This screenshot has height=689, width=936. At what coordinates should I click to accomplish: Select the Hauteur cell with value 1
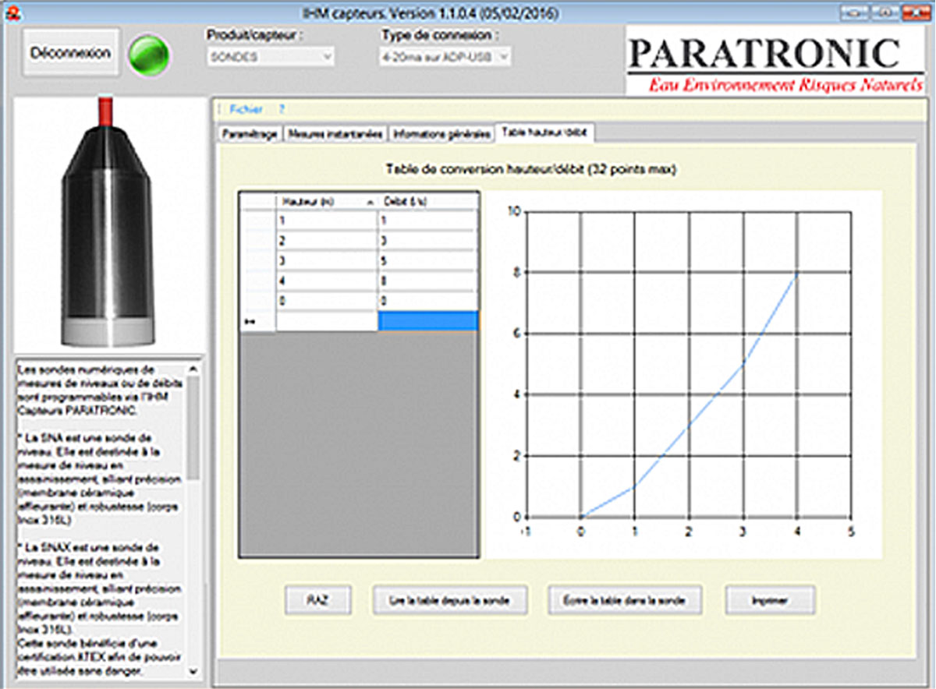coord(327,220)
